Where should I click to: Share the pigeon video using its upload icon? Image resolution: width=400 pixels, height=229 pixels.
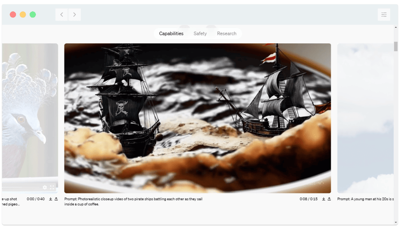pos(56,199)
